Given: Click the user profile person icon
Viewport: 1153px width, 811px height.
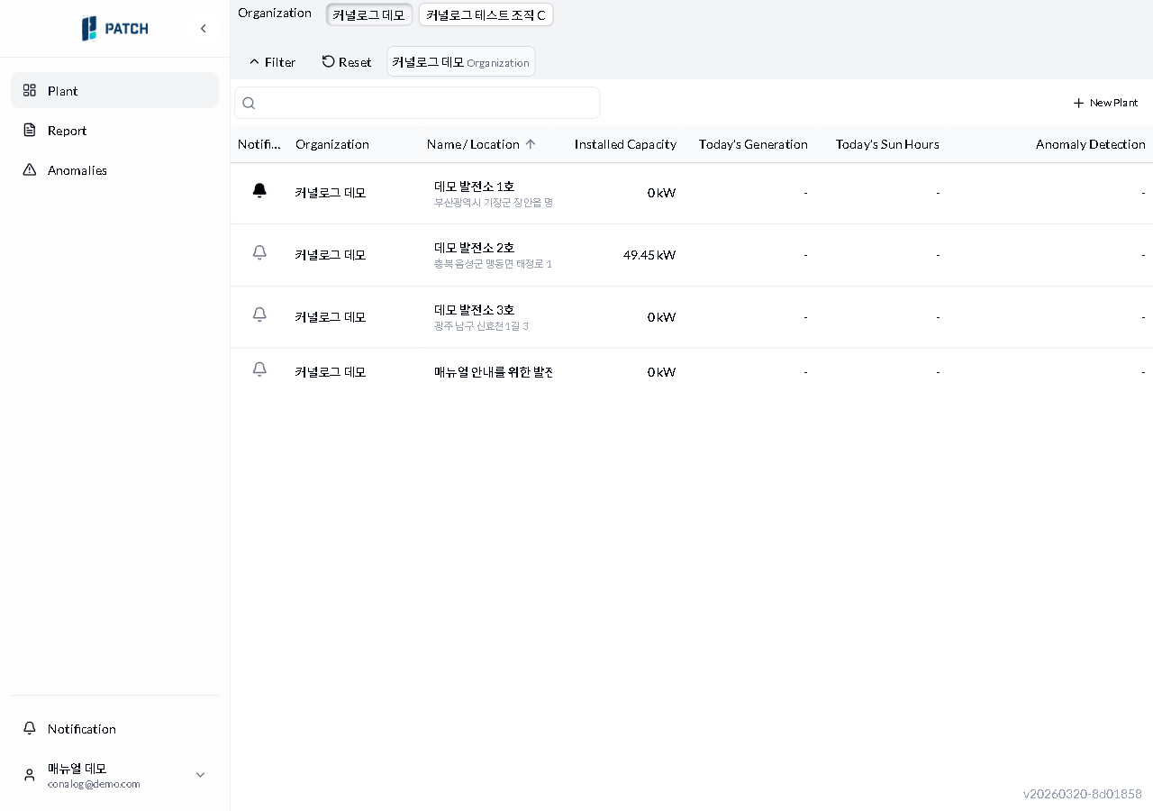Looking at the screenshot, I should [28, 775].
